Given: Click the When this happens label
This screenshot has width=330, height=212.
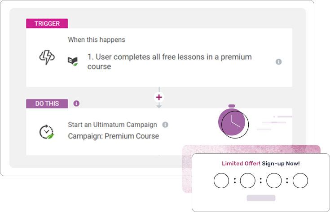Looking at the screenshot, I should (97, 39).
